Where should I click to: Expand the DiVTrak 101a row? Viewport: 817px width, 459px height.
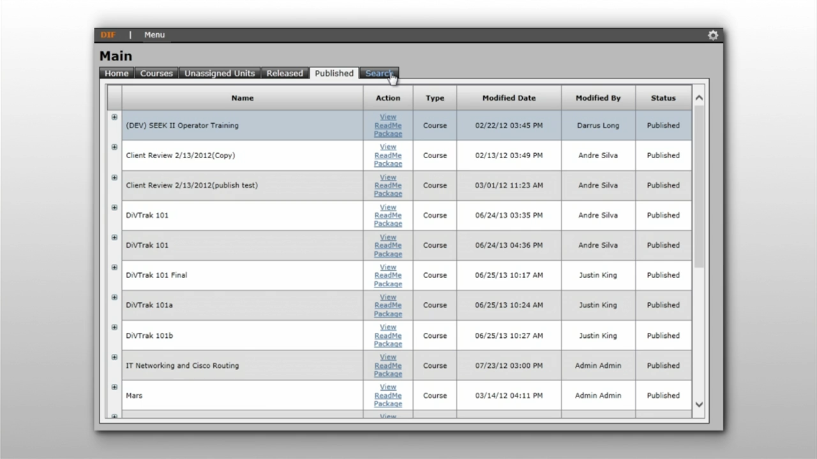point(114,298)
